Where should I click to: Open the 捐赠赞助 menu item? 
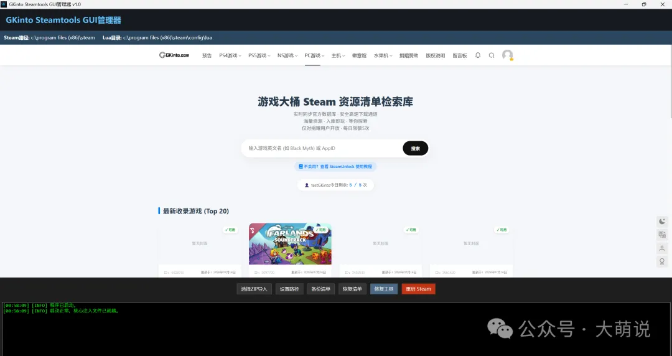pyautogui.click(x=408, y=56)
